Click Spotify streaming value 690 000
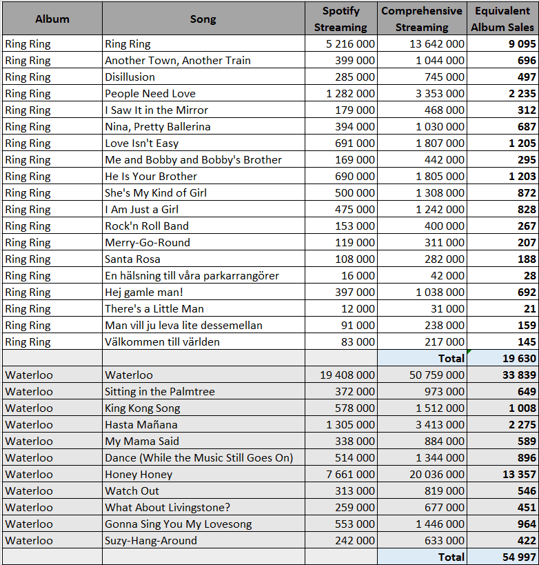The image size is (539, 565). 341,176
